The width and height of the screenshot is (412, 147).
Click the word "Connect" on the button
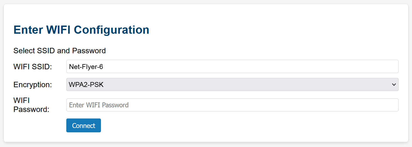point(83,126)
